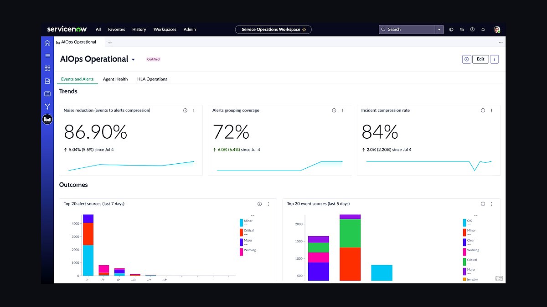Screen dimensions: 547x307
Task: Toggle Clear legend swatch in event sources
Action: click(x=464, y=242)
